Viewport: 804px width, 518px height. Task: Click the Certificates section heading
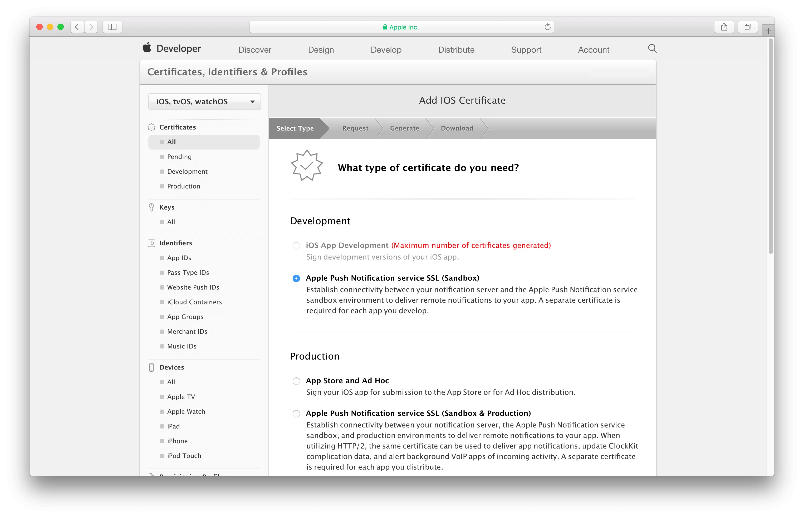point(177,127)
